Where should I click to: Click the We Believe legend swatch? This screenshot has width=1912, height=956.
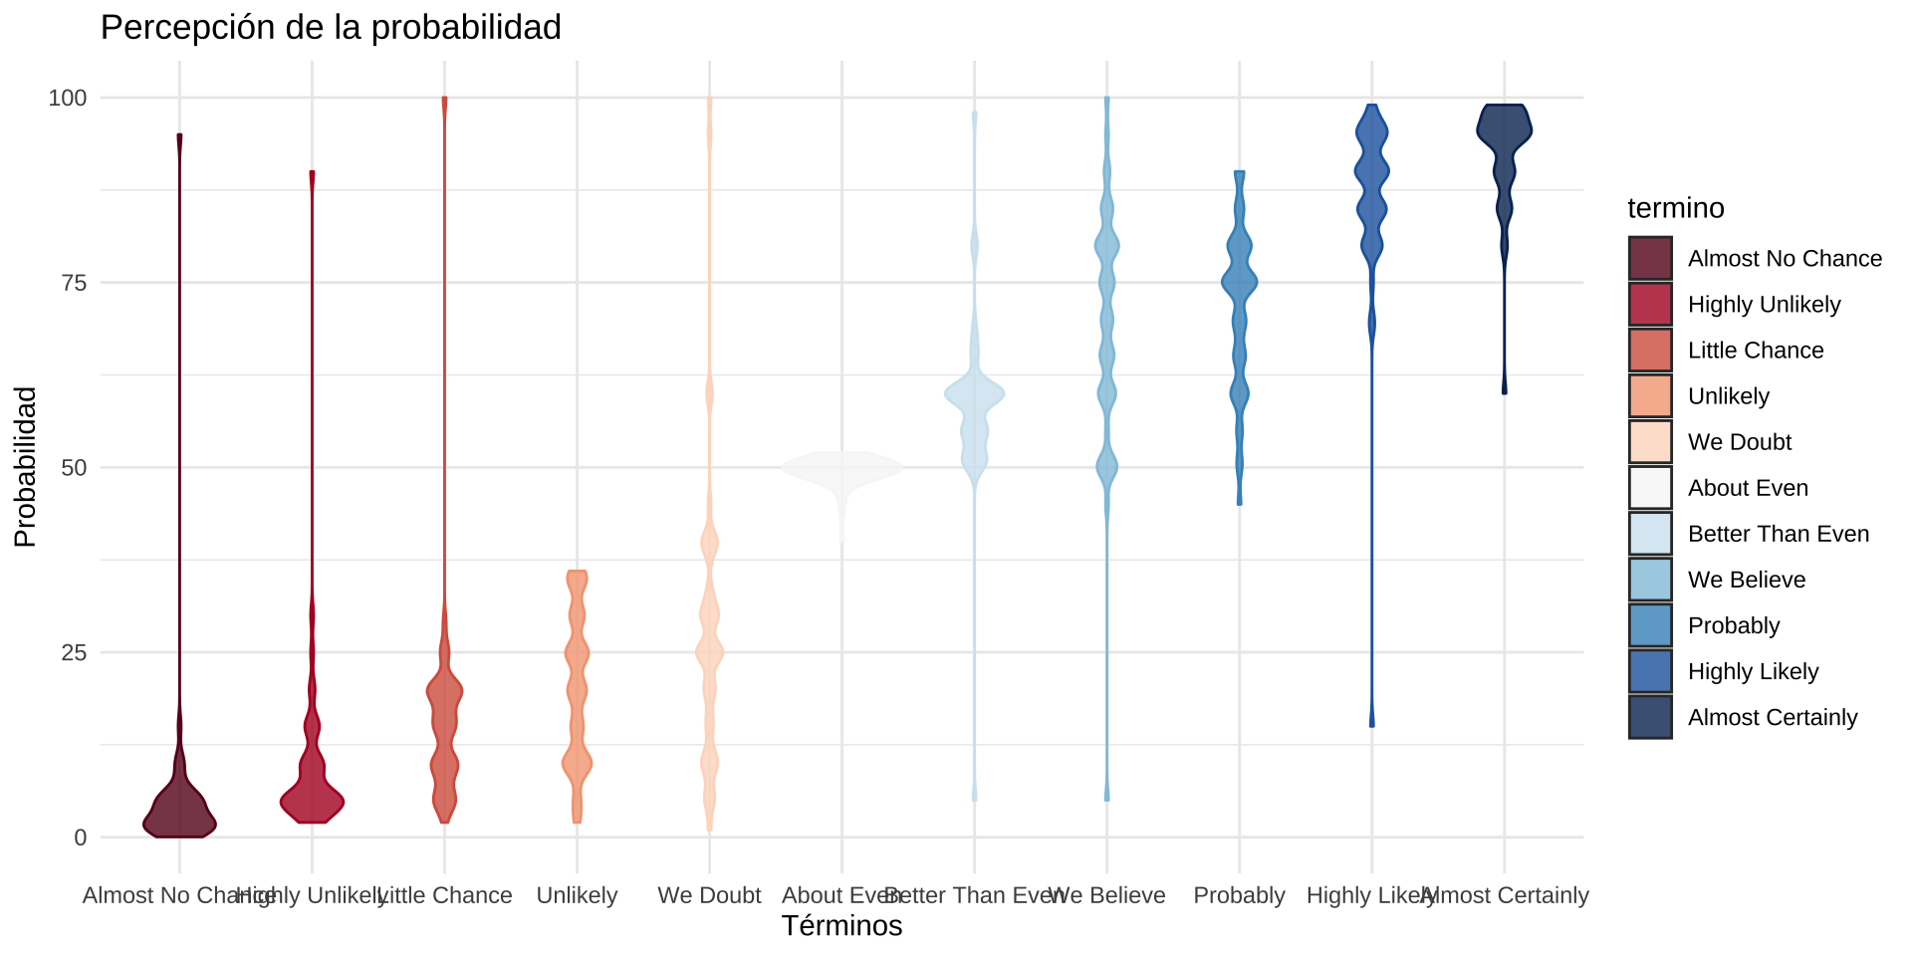pyautogui.click(x=1650, y=580)
